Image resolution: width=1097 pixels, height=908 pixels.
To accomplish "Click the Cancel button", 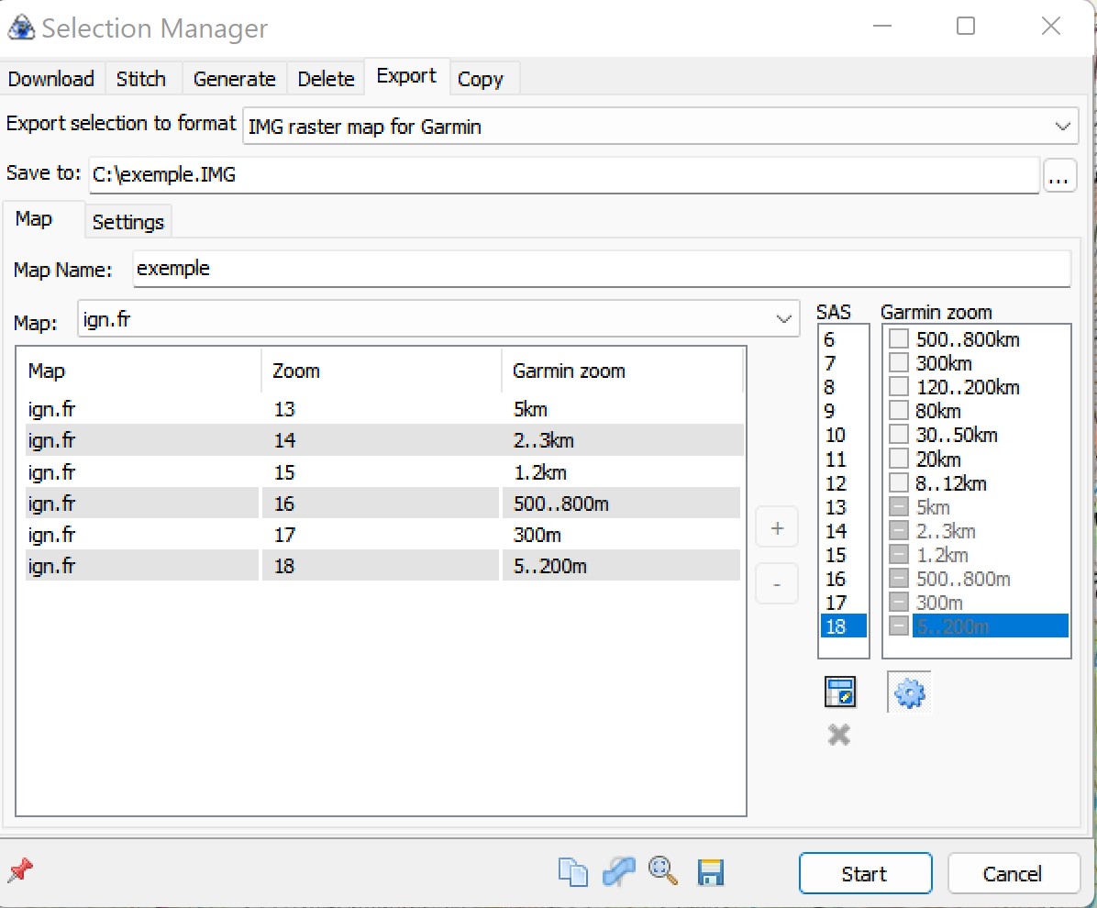I will (x=1013, y=873).
